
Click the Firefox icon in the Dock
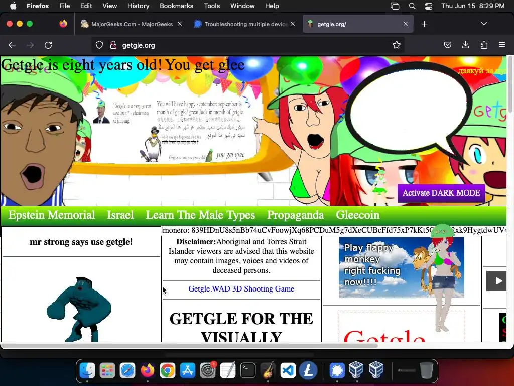tap(148, 370)
